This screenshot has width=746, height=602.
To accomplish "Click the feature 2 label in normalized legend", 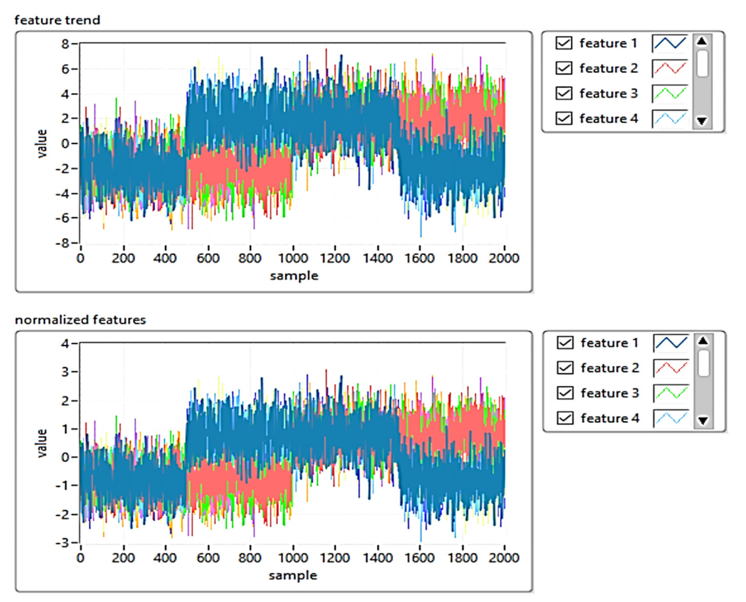I will click(610, 368).
